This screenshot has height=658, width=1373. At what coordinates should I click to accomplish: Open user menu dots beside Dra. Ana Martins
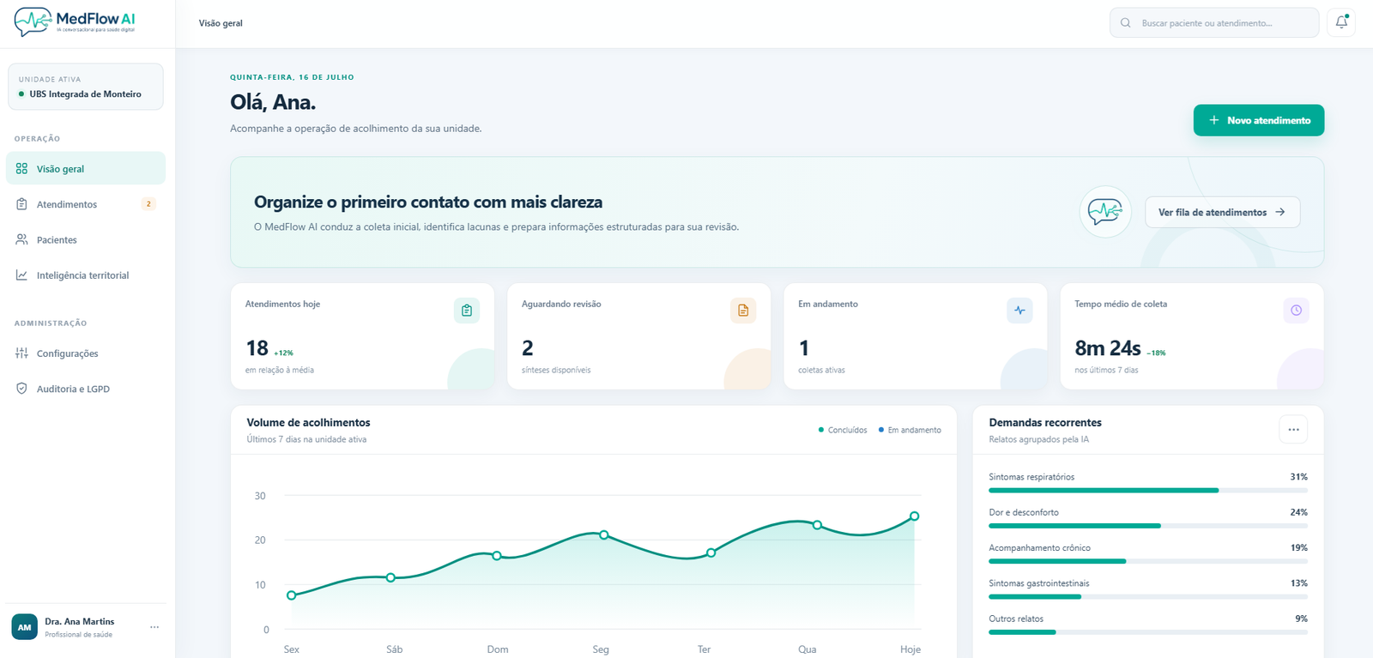point(154,627)
